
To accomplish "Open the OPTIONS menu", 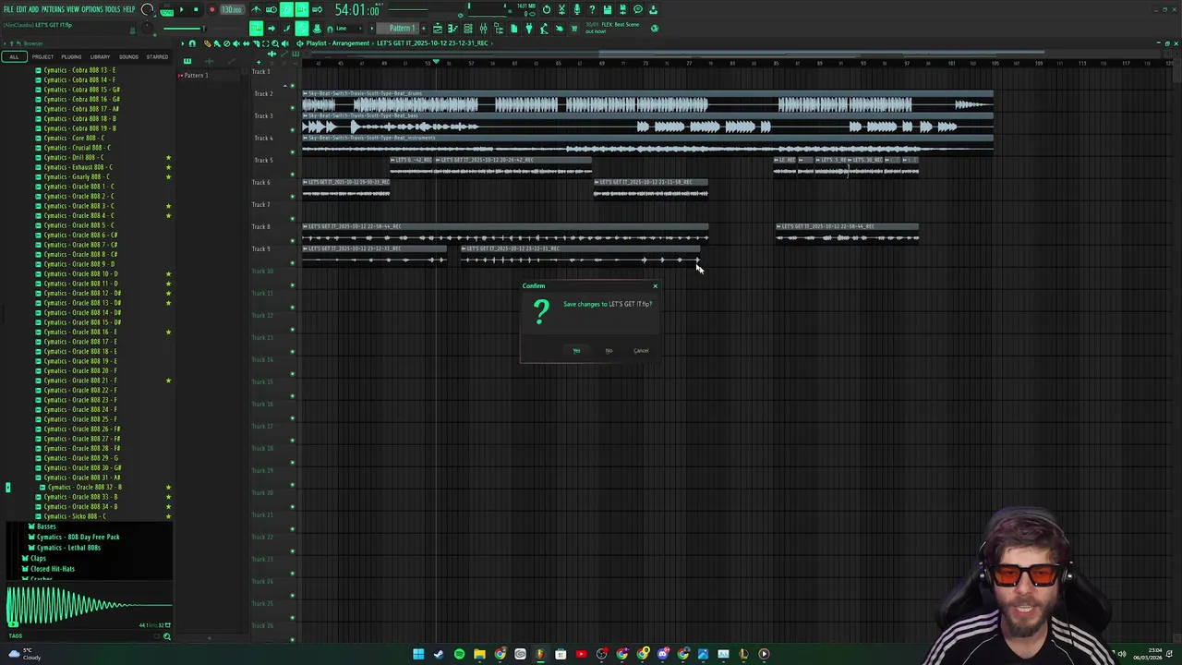I will pos(92,9).
